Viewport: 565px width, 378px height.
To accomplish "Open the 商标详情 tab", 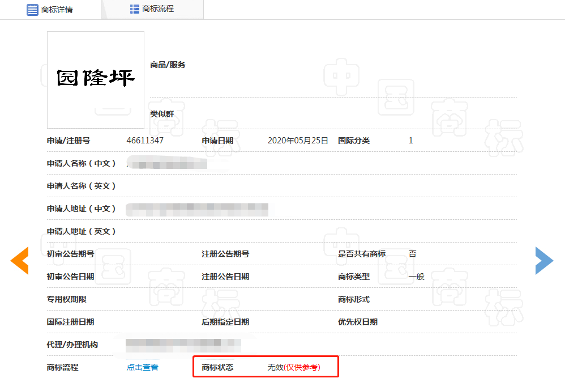I will pos(50,10).
